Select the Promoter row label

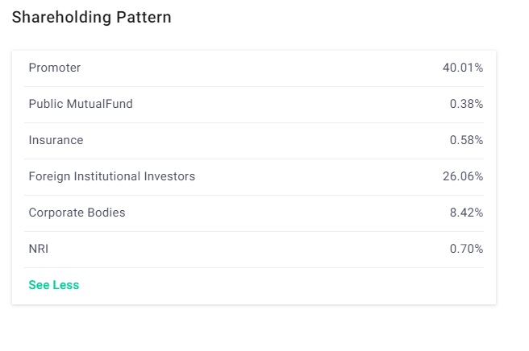coord(55,68)
